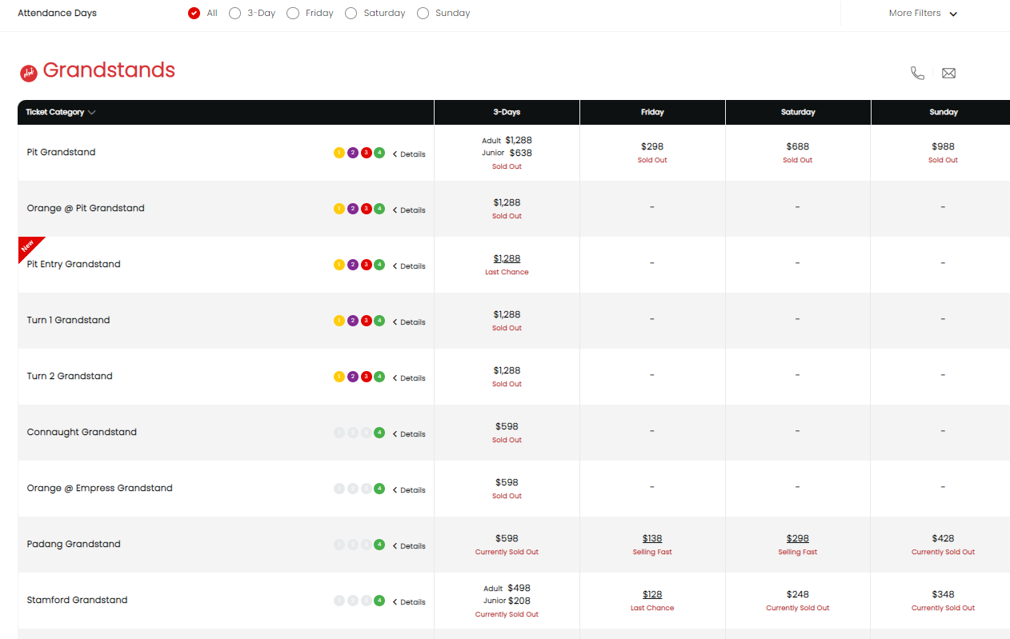Click yellow zone 1 circle for Pit Grandstand
The image size is (1010, 639).
(339, 153)
